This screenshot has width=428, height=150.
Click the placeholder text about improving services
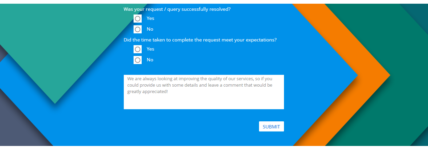click(x=200, y=85)
